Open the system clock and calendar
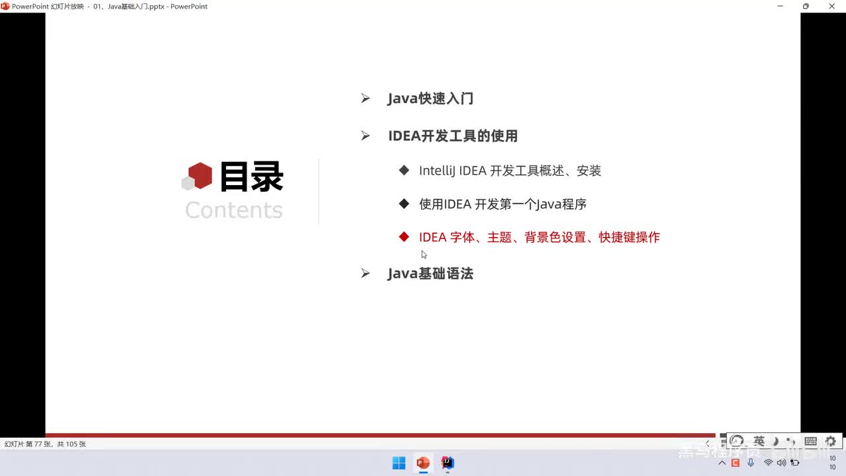This screenshot has height=476, width=846. pos(832,463)
